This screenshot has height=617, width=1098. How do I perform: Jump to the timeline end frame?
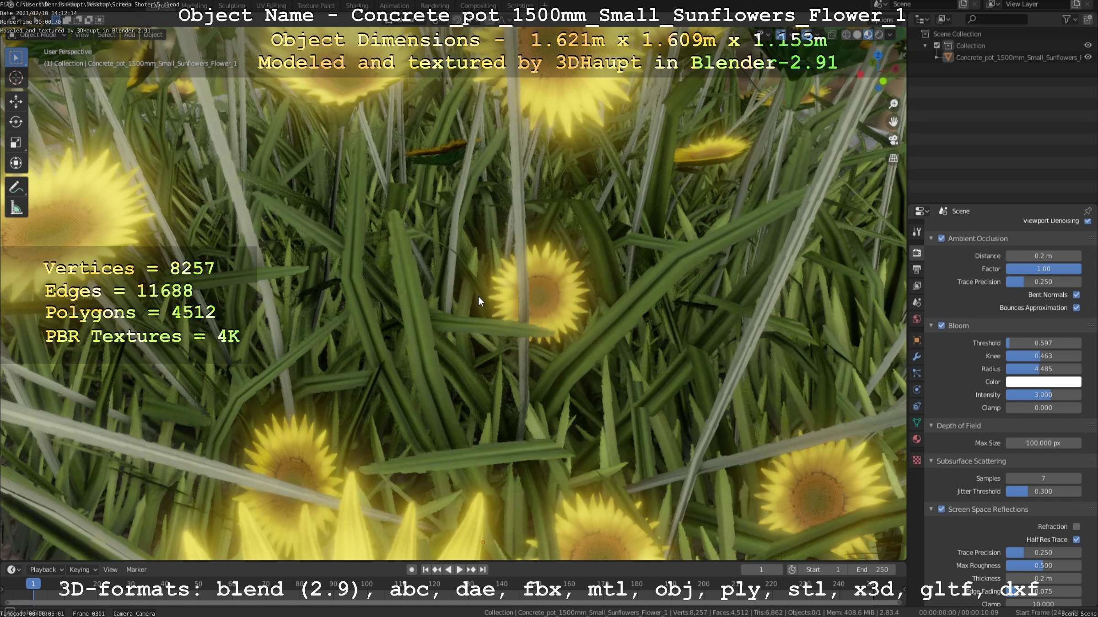483,569
